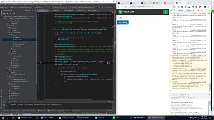Select the What's New drawer tab
The width and height of the screenshot is (214, 120).
pyautogui.click(x=184, y=95)
